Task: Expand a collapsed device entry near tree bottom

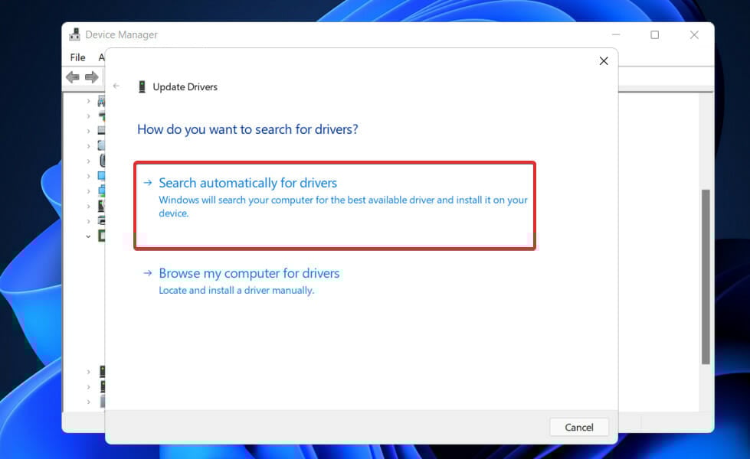Action: click(88, 373)
